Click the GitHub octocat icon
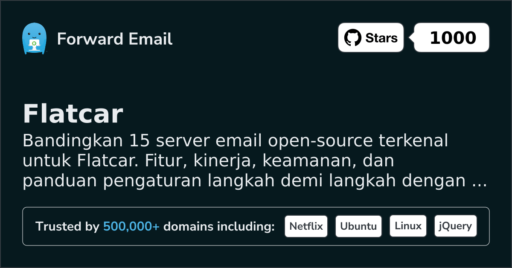 pyautogui.click(x=352, y=38)
